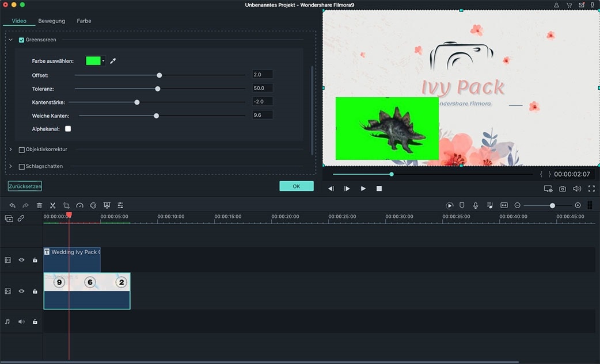
Task: Delete the selected clip with trash icon
Action: point(39,205)
